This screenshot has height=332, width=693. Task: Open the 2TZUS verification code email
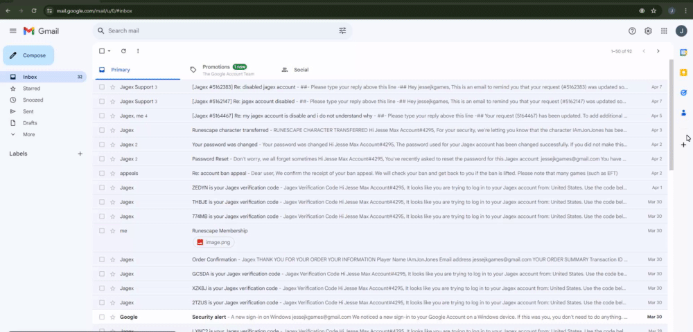coord(380,302)
